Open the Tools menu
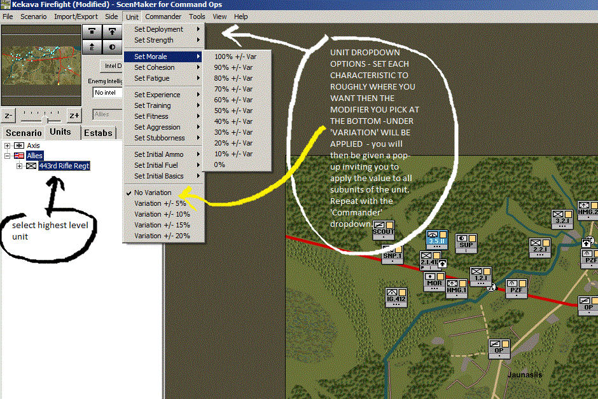The image size is (598, 399). coord(197,17)
